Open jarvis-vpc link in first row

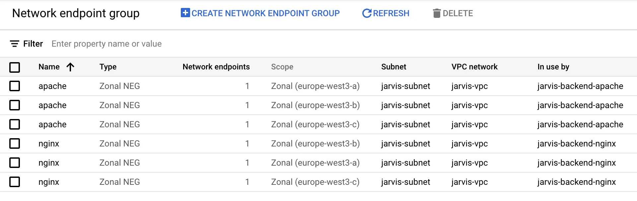click(x=469, y=86)
